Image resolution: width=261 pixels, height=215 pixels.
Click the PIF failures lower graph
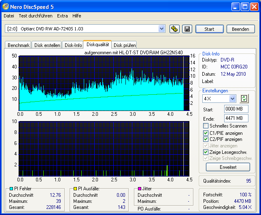coord(104,149)
